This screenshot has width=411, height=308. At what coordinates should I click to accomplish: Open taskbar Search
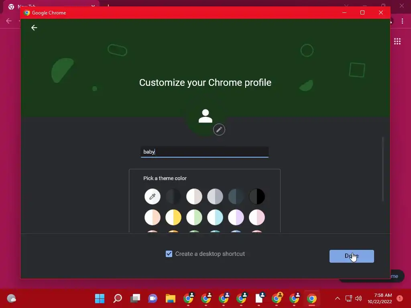pyautogui.click(x=118, y=298)
